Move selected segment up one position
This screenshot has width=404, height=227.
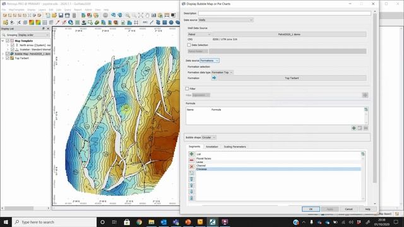click(191, 185)
